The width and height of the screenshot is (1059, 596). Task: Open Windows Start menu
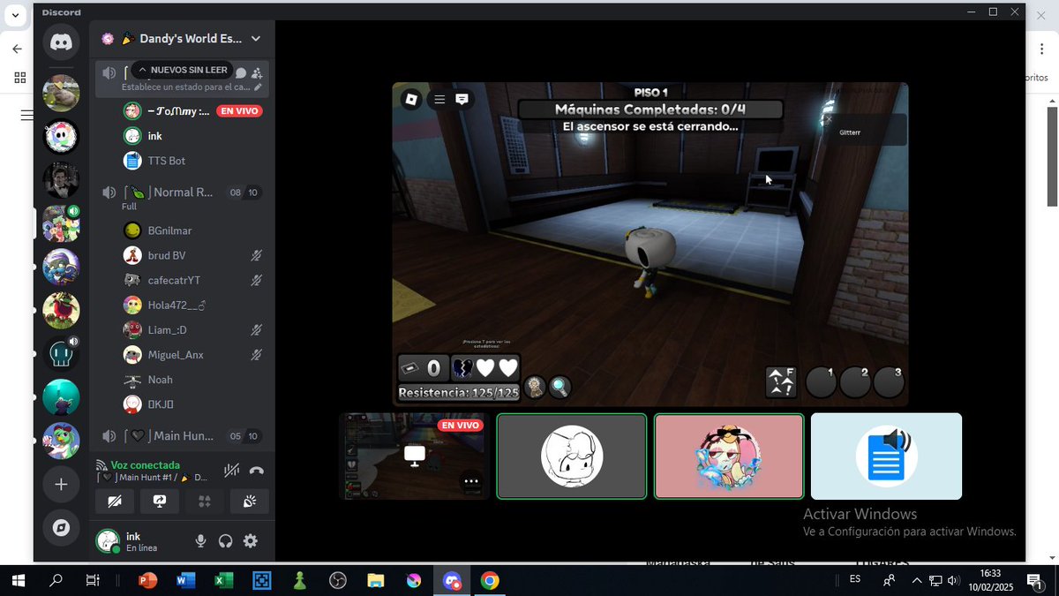click(19, 580)
